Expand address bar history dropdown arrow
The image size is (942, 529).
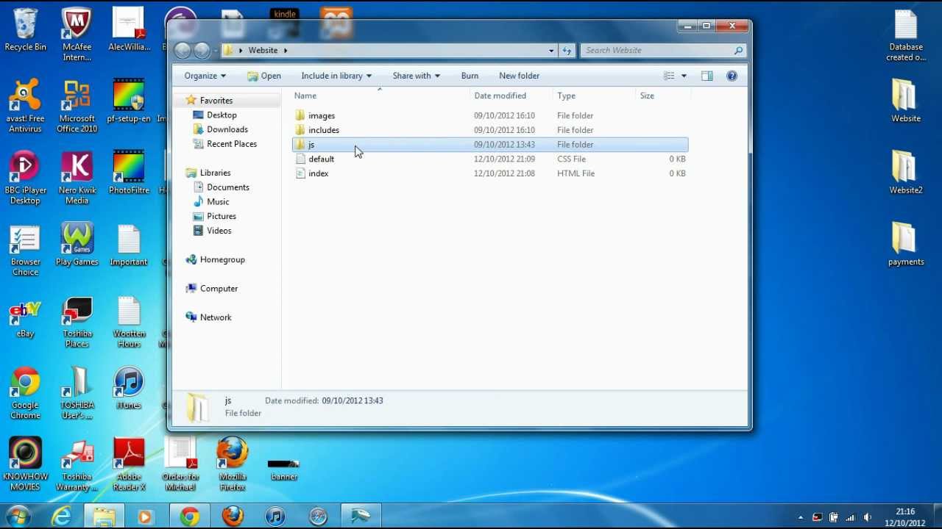click(x=551, y=50)
